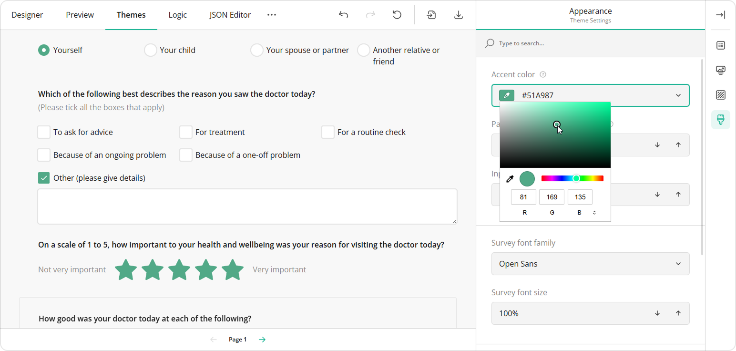Image resolution: width=736 pixels, height=351 pixels.
Task: Check the For treatment checkbox
Action: click(186, 132)
